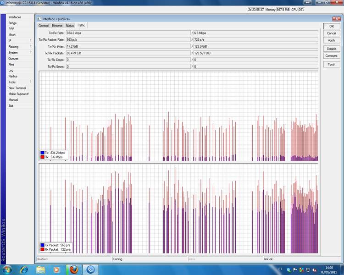Viewport: 344px width, 275px height.
Task: Expand the System submenu
Action: click(x=19, y=53)
